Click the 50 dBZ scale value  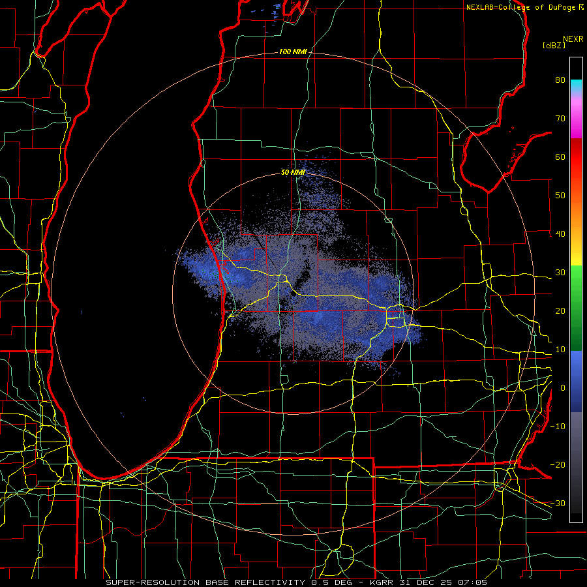click(560, 196)
